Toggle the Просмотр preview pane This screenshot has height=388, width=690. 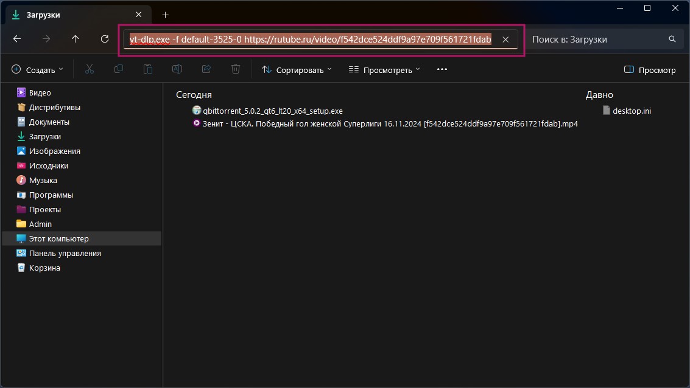pos(650,70)
